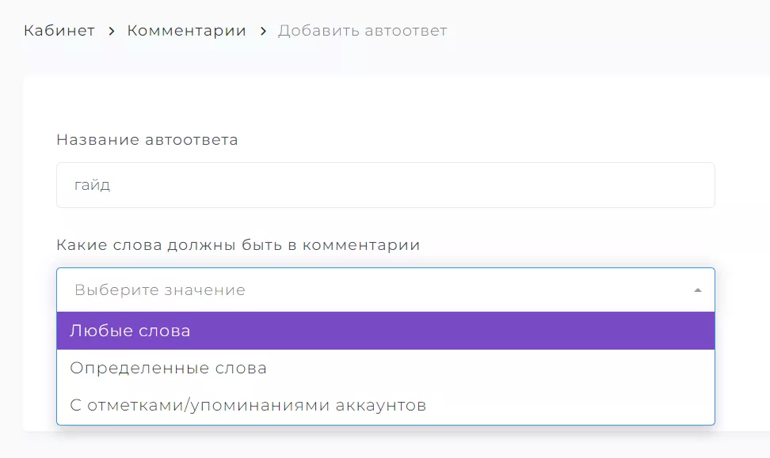
Task: Focus the Название автоответа input field
Action: tap(386, 185)
